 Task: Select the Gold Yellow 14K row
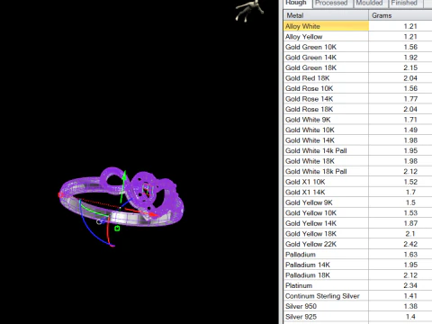coord(357,223)
